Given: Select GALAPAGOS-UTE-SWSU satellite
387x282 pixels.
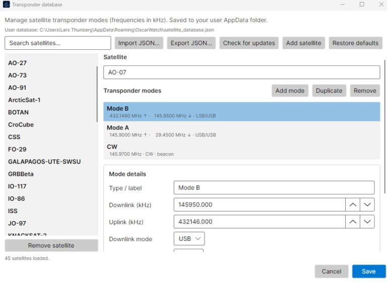Looking at the screenshot, I should [50, 162].
